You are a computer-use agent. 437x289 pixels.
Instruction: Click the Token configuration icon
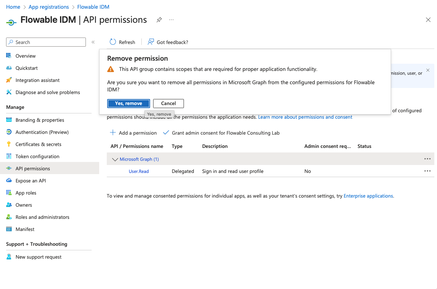click(9, 157)
